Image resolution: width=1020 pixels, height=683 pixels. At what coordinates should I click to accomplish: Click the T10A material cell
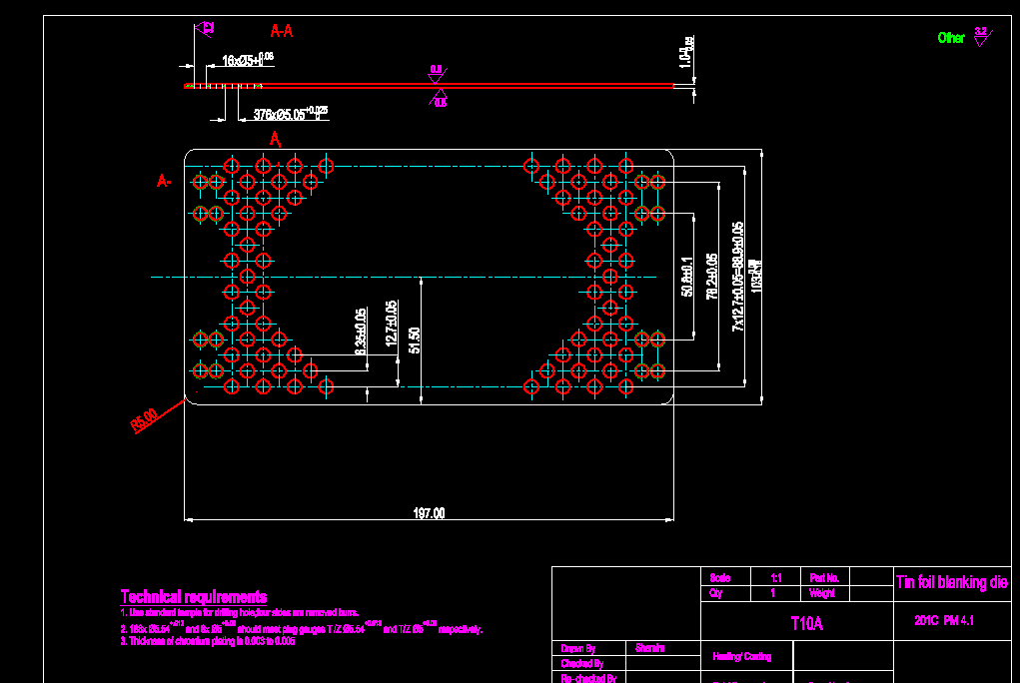(x=806, y=624)
